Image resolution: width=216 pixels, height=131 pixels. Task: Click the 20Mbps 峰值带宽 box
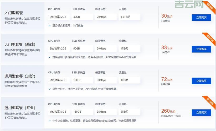click(106, 17)
